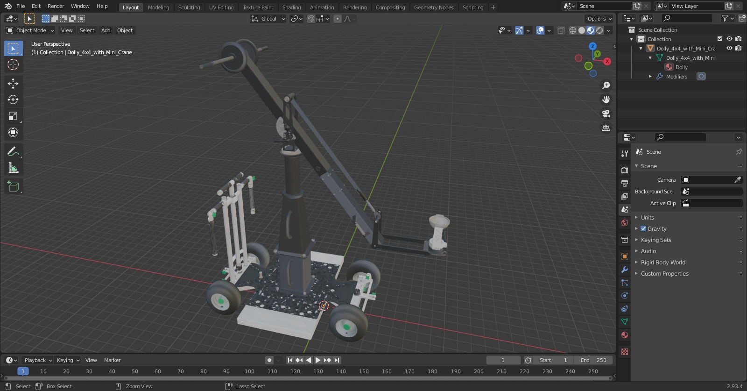Toggle the Snap magnet button
Screen dimensions: 747x391
pos(310,19)
